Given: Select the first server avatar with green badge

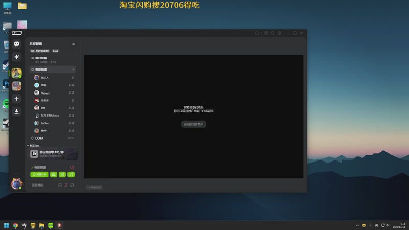Looking at the screenshot, I should tap(16, 73).
